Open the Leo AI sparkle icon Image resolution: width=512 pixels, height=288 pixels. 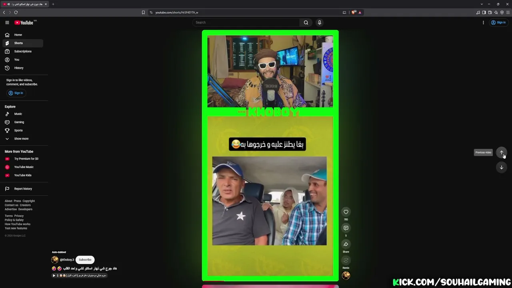[496, 12]
